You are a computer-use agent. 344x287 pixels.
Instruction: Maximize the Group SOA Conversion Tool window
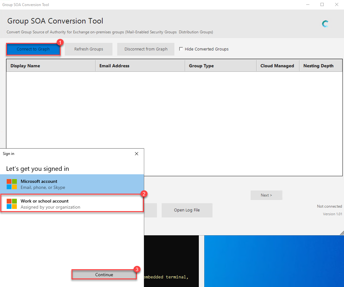pos(322,5)
